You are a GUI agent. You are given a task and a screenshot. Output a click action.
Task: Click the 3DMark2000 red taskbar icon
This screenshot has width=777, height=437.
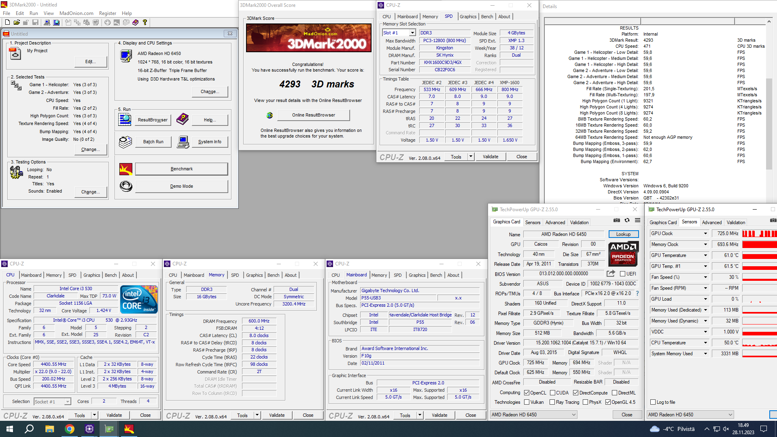coord(129,429)
